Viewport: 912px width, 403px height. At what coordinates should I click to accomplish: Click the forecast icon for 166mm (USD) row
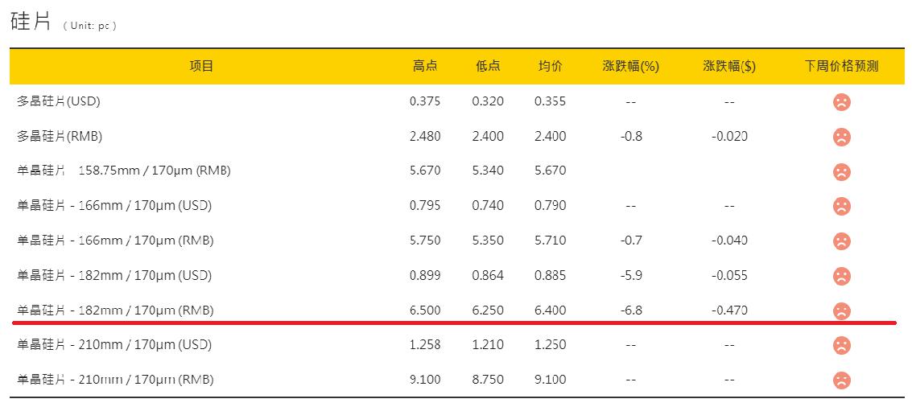coord(841,206)
